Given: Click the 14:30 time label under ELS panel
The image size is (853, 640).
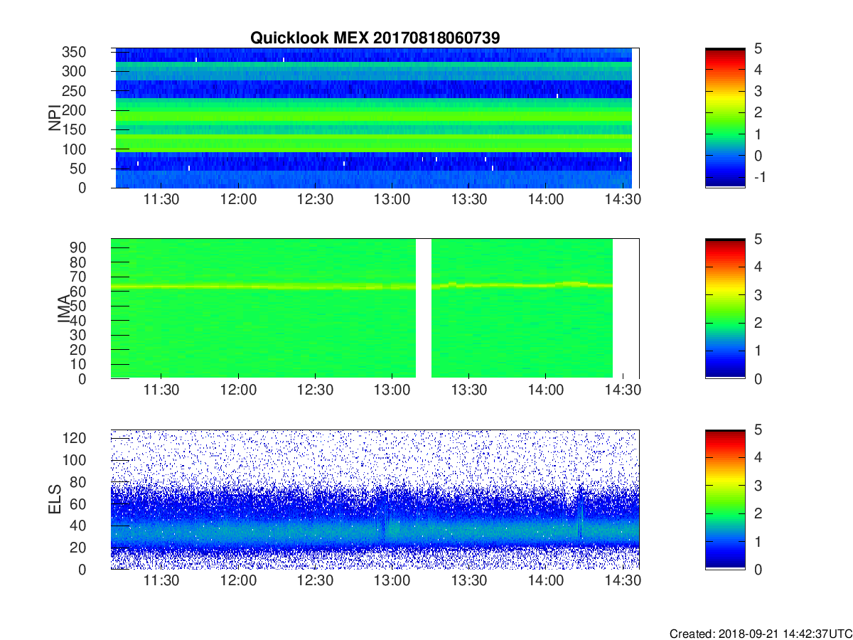Looking at the screenshot, I should coord(623,581).
